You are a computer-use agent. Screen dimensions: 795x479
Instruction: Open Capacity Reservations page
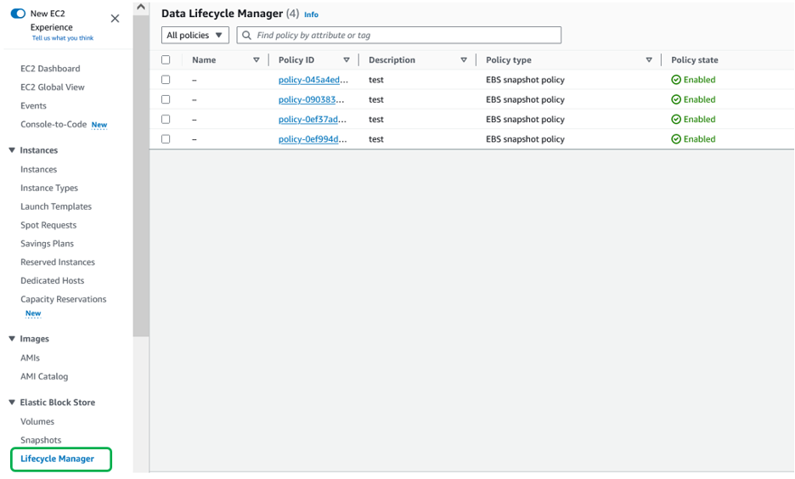tap(64, 299)
